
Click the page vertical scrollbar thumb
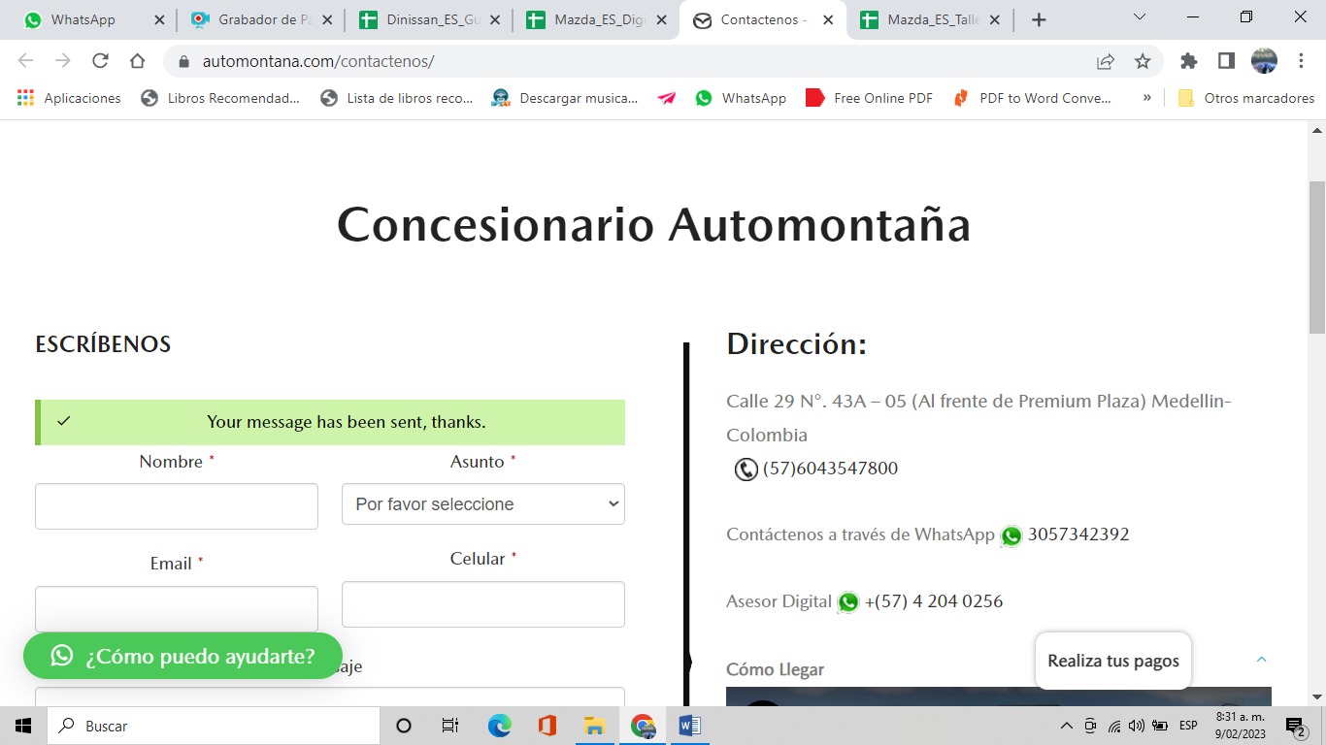pos(1317,257)
